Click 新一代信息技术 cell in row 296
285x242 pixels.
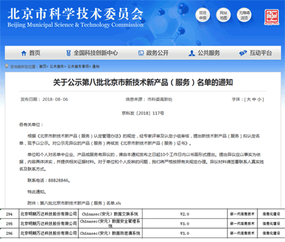pos(242,233)
